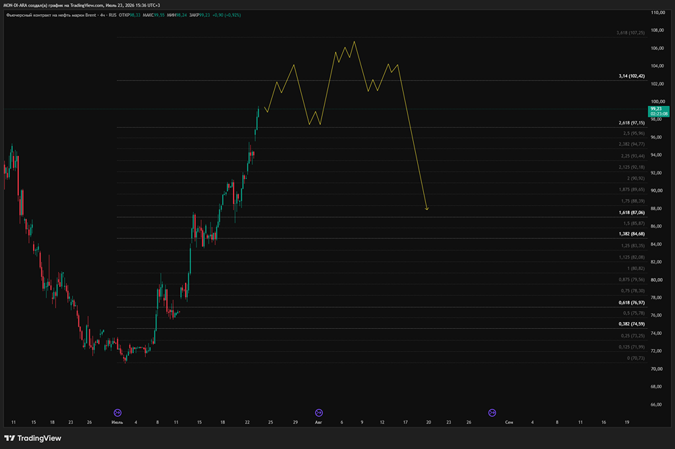Click the 110,00 price axis label
Screen dimensions: 675x449
pyautogui.click(x=657, y=13)
